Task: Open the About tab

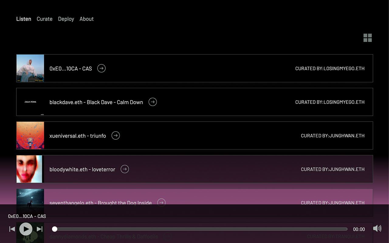Action: (87, 19)
